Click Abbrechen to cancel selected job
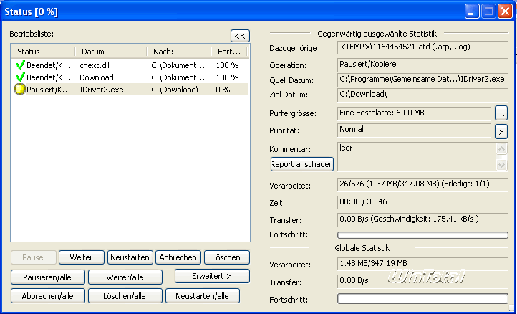This screenshot has width=517, height=314. (x=178, y=257)
